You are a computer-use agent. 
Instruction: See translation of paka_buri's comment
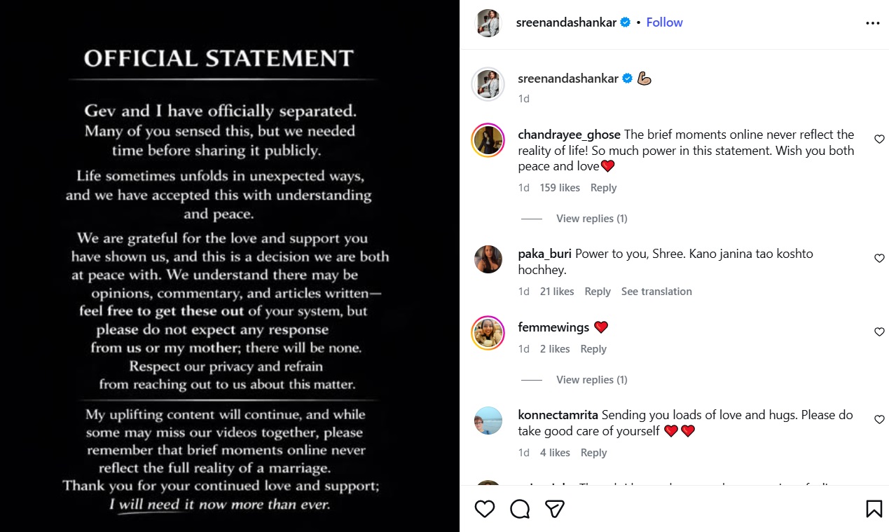656,292
